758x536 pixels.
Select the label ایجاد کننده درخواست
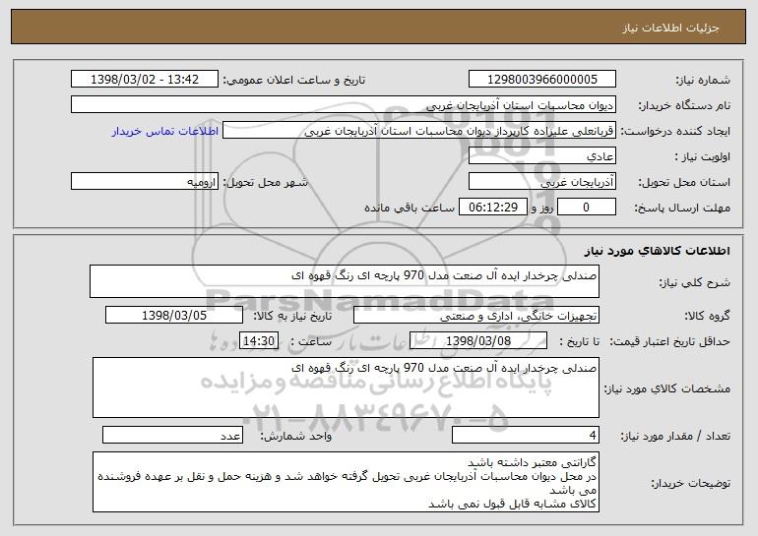(675, 131)
